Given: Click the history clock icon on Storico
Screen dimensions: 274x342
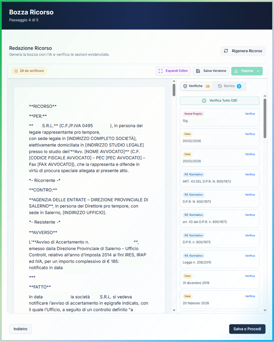Looking at the screenshot, I should point(220,86).
